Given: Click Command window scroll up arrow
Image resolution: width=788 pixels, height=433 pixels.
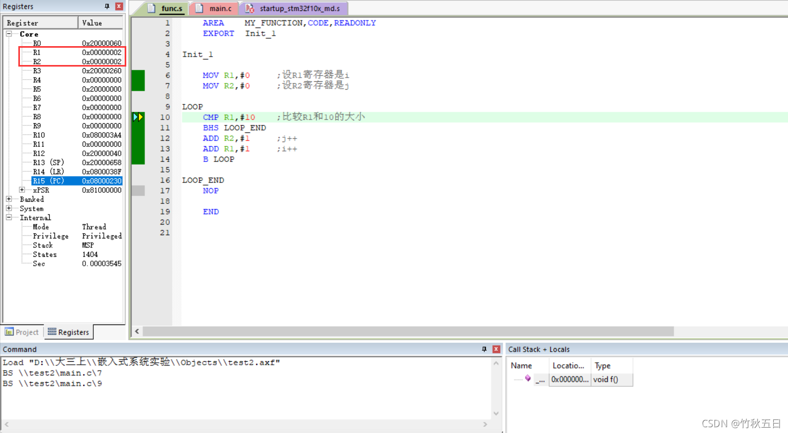Looking at the screenshot, I should pyautogui.click(x=496, y=363).
